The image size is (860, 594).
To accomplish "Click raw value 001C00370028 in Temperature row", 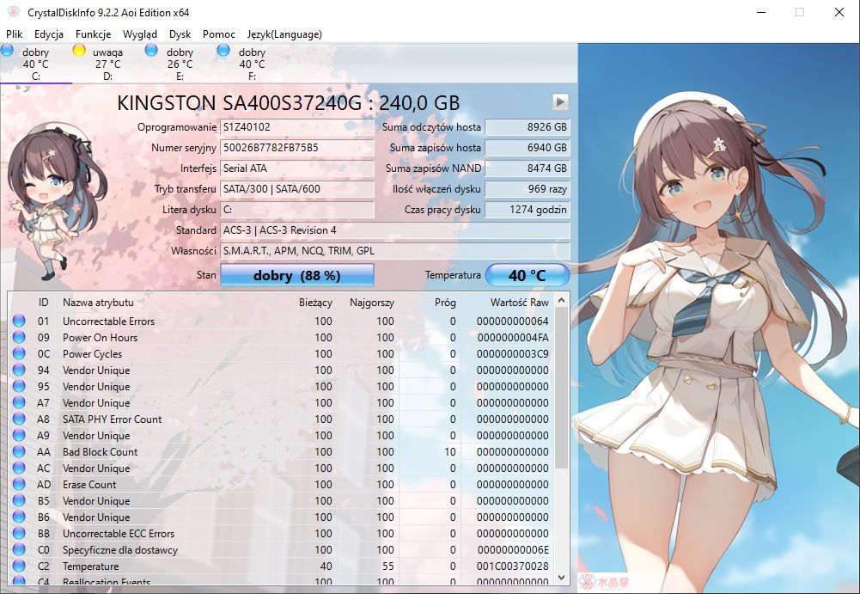I will click(512, 566).
